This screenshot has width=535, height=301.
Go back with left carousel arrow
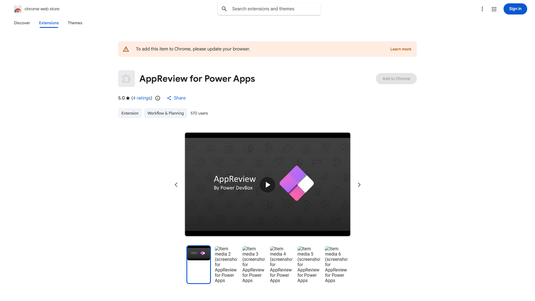(x=176, y=185)
